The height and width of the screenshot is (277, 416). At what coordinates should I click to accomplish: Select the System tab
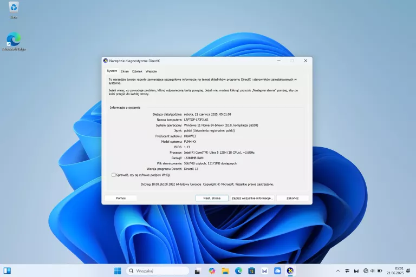coord(112,71)
